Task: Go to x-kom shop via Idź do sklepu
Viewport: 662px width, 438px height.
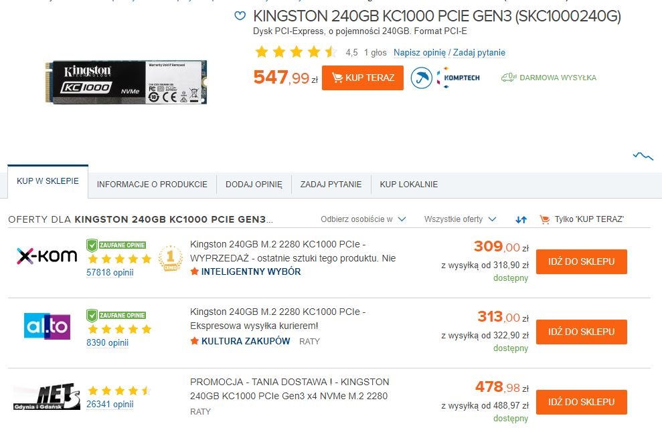Action: (x=582, y=261)
